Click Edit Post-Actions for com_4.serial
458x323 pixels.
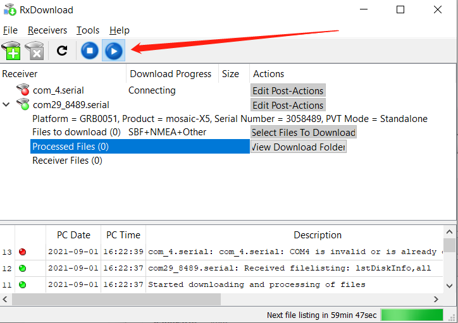[x=288, y=91]
